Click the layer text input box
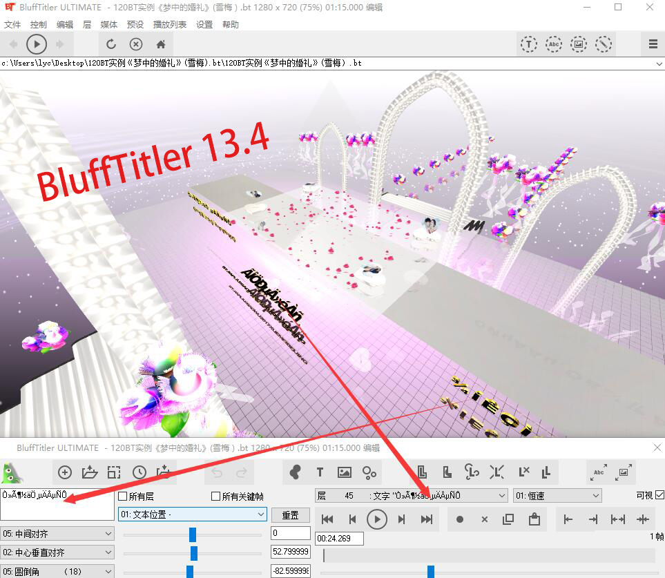Image resolution: width=665 pixels, height=578 pixels. 57,505
